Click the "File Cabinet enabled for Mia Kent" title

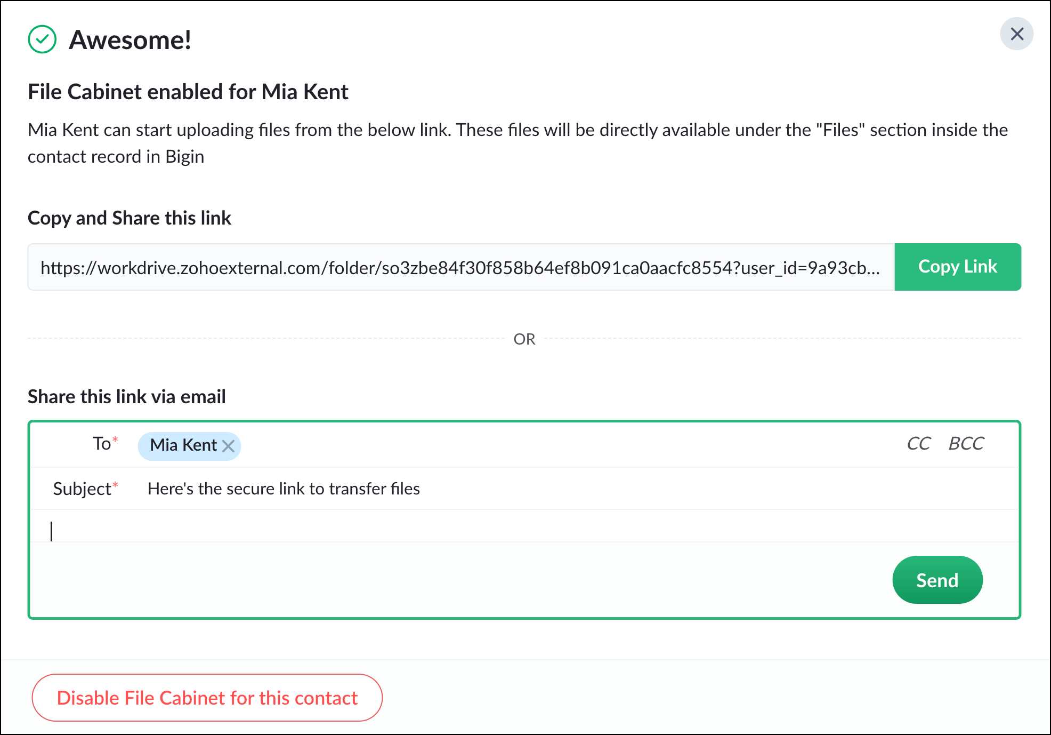tap(188, 92)
